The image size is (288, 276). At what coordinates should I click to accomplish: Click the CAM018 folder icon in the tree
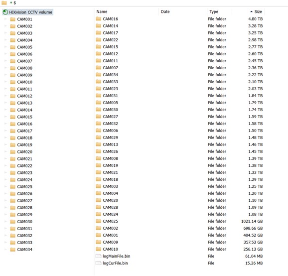click(12, 138)
